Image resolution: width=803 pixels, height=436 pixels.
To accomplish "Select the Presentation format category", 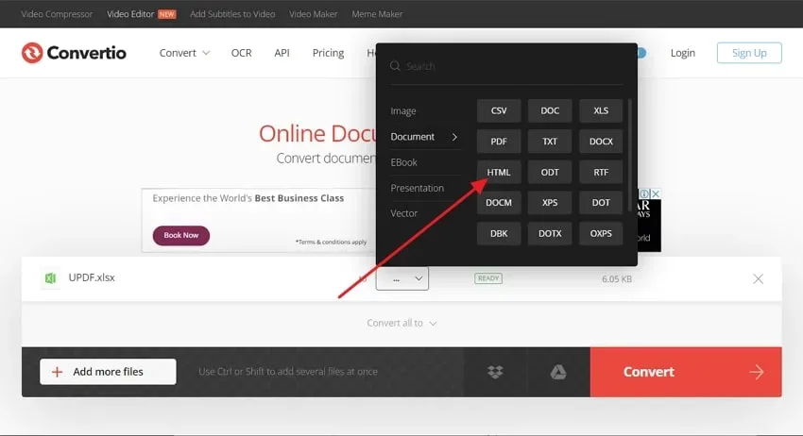I will click(417, 188).
